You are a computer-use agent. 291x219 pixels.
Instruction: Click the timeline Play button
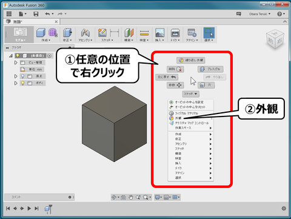click(29, 208)
